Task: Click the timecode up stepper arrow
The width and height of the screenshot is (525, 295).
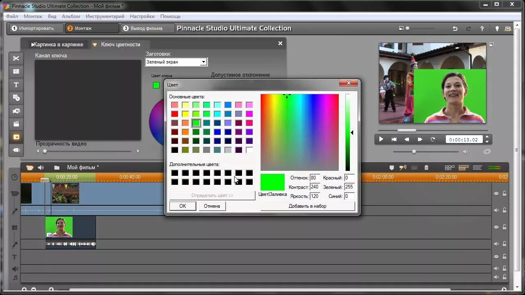Action: [x=487, y=137]
